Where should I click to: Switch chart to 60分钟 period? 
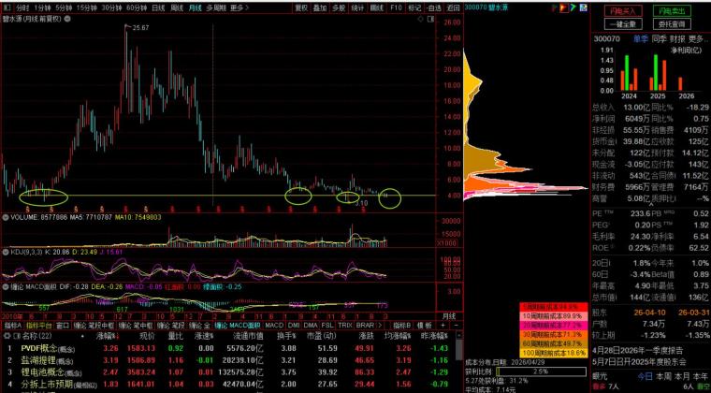[x=136, y=7]
